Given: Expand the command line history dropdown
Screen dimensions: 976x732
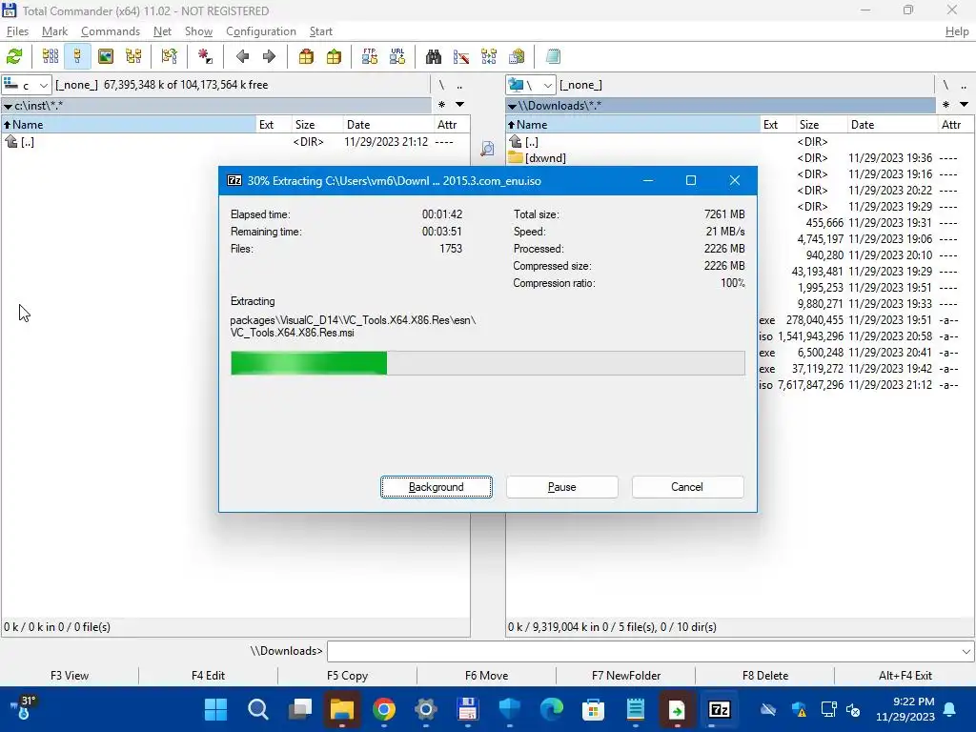Looking at the screenshot, I should (x=966, y=652).
